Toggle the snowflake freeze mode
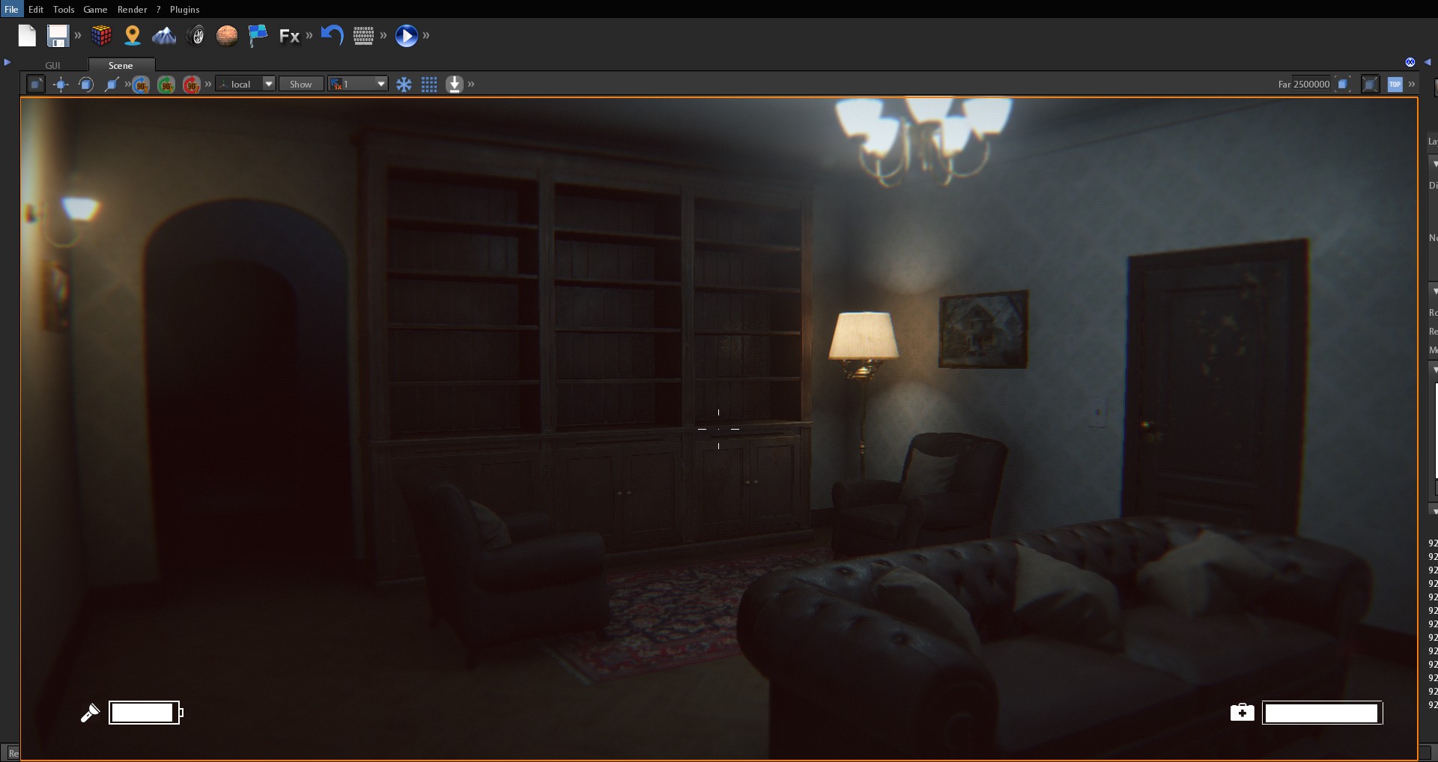The image size is (1438, 762). [404, 84]
